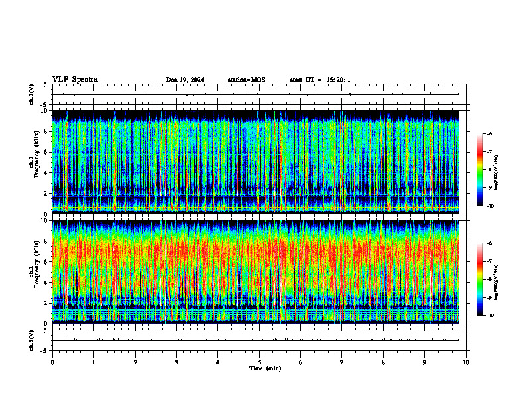Click the ch.2 color scale log(PSD) unit label
The image size is (525, 406).
(x=496, y=282)
